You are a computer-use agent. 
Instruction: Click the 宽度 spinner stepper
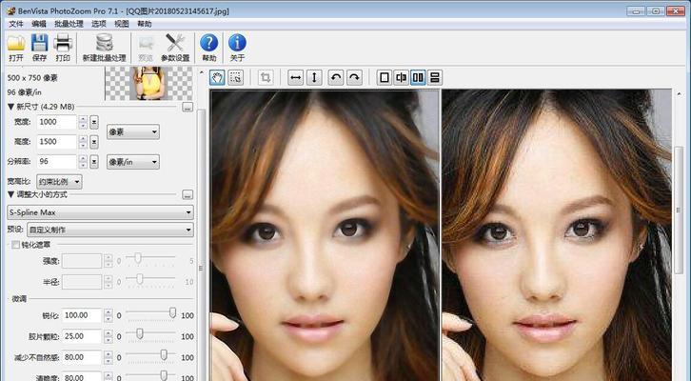tap(83, 122)
